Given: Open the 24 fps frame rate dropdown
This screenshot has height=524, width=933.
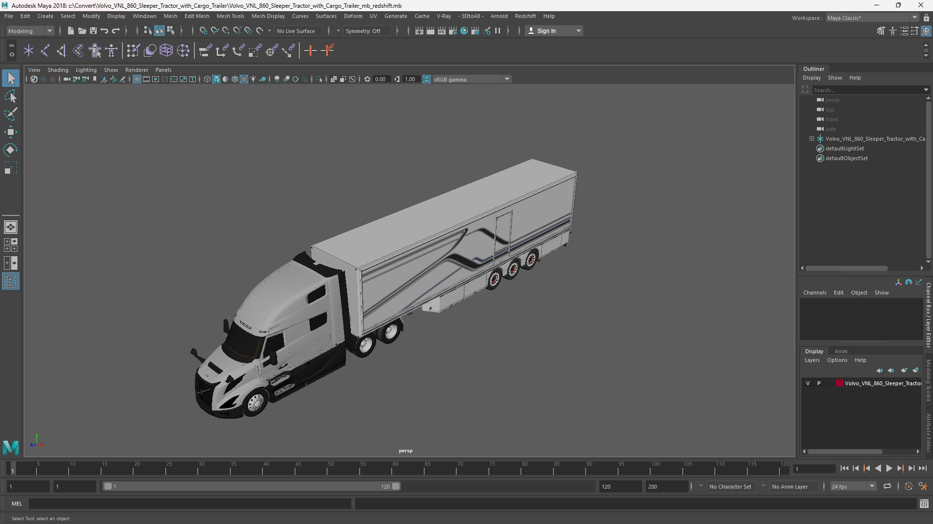Looking at the screenshot, I should (853, 486).
